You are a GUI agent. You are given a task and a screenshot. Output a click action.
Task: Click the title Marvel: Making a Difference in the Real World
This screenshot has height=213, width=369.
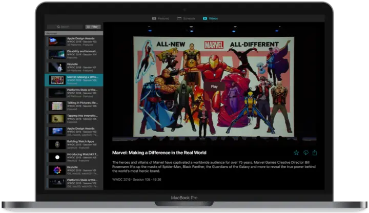(159, 153)
